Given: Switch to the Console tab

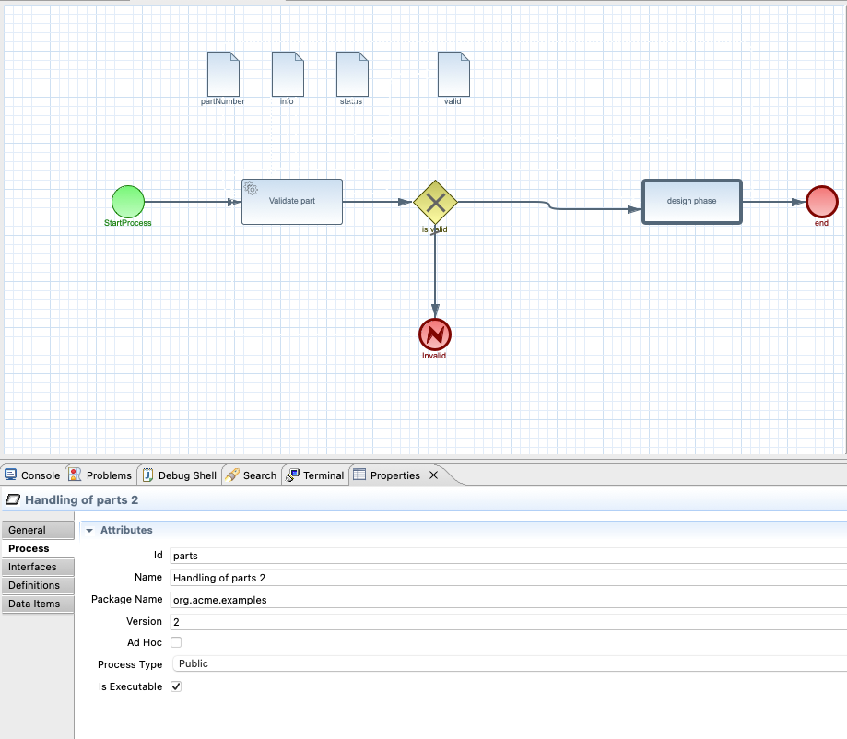Looking at the screenshot, I should [x=32, y=475].
